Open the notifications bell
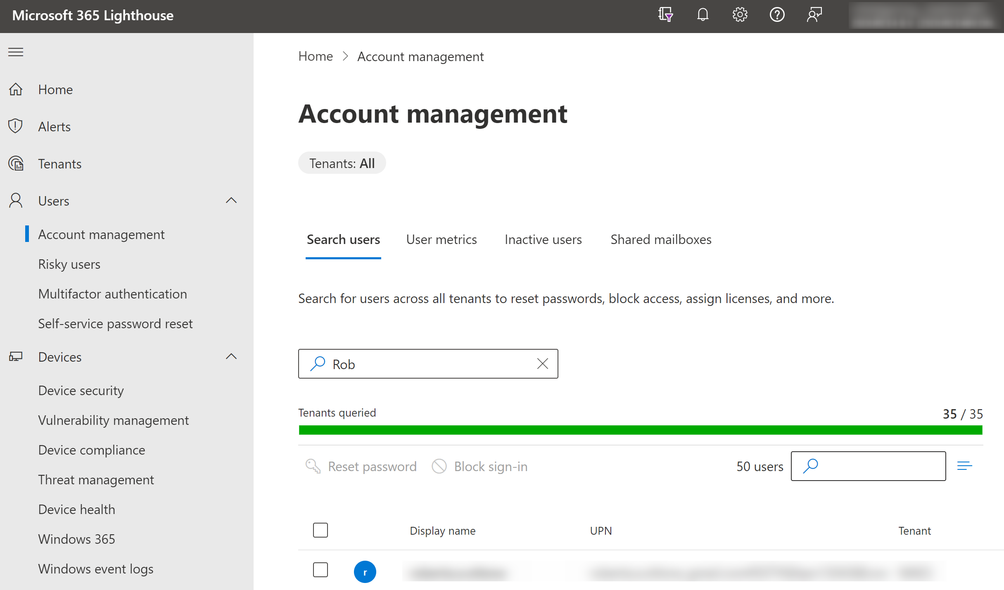The height and width of the screenshot is (590, 1004). [703, 15]
